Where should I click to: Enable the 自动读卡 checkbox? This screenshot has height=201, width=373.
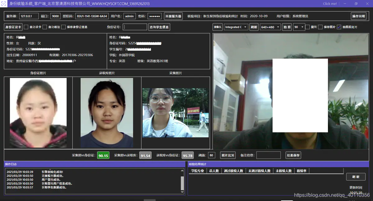26,27
